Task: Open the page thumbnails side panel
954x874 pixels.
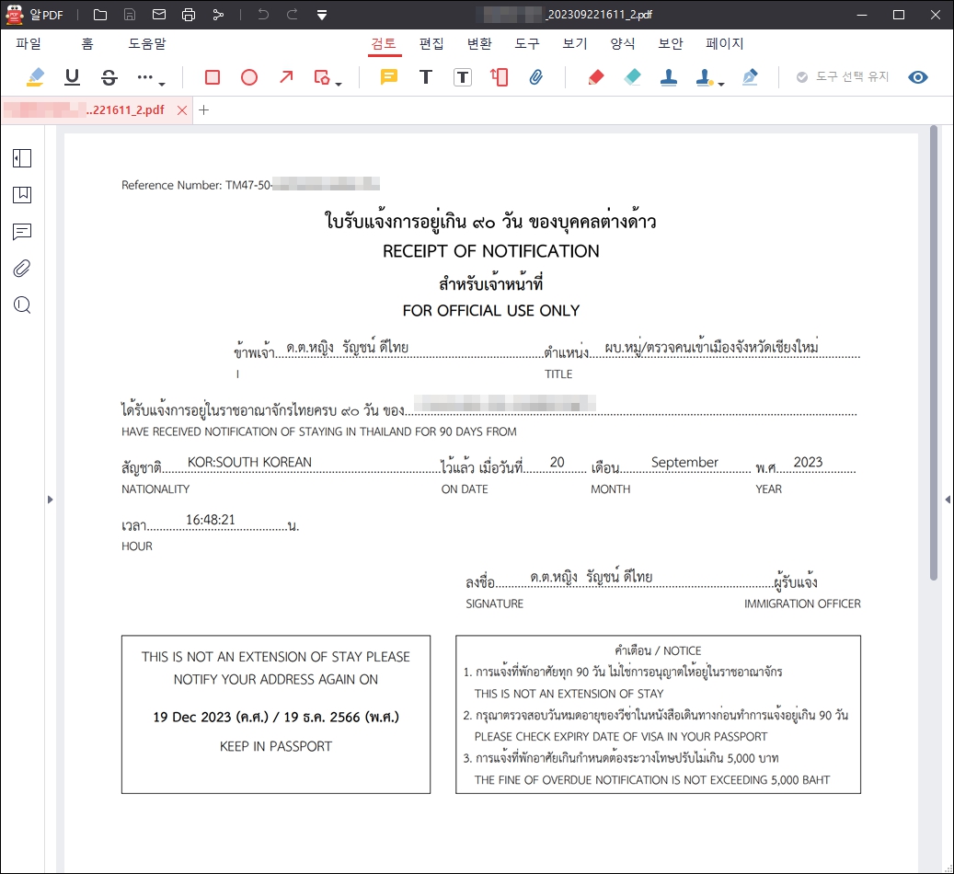Action: click(22, 158)
